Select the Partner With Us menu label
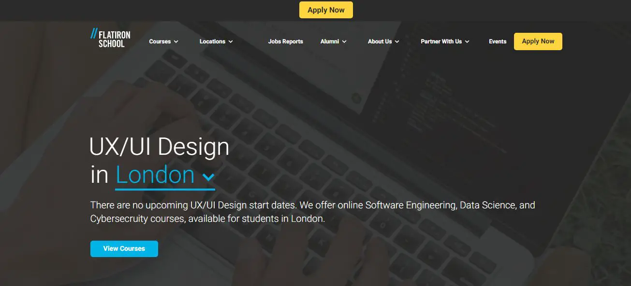Viewport: 631px width, 286px height. 441,41
